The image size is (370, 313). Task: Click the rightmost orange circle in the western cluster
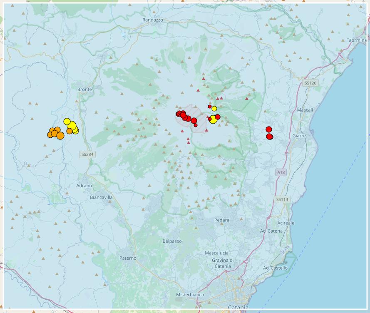click(70, 131)
